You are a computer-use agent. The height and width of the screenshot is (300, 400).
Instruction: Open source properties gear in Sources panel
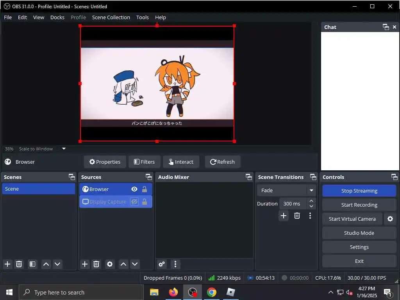110,264
